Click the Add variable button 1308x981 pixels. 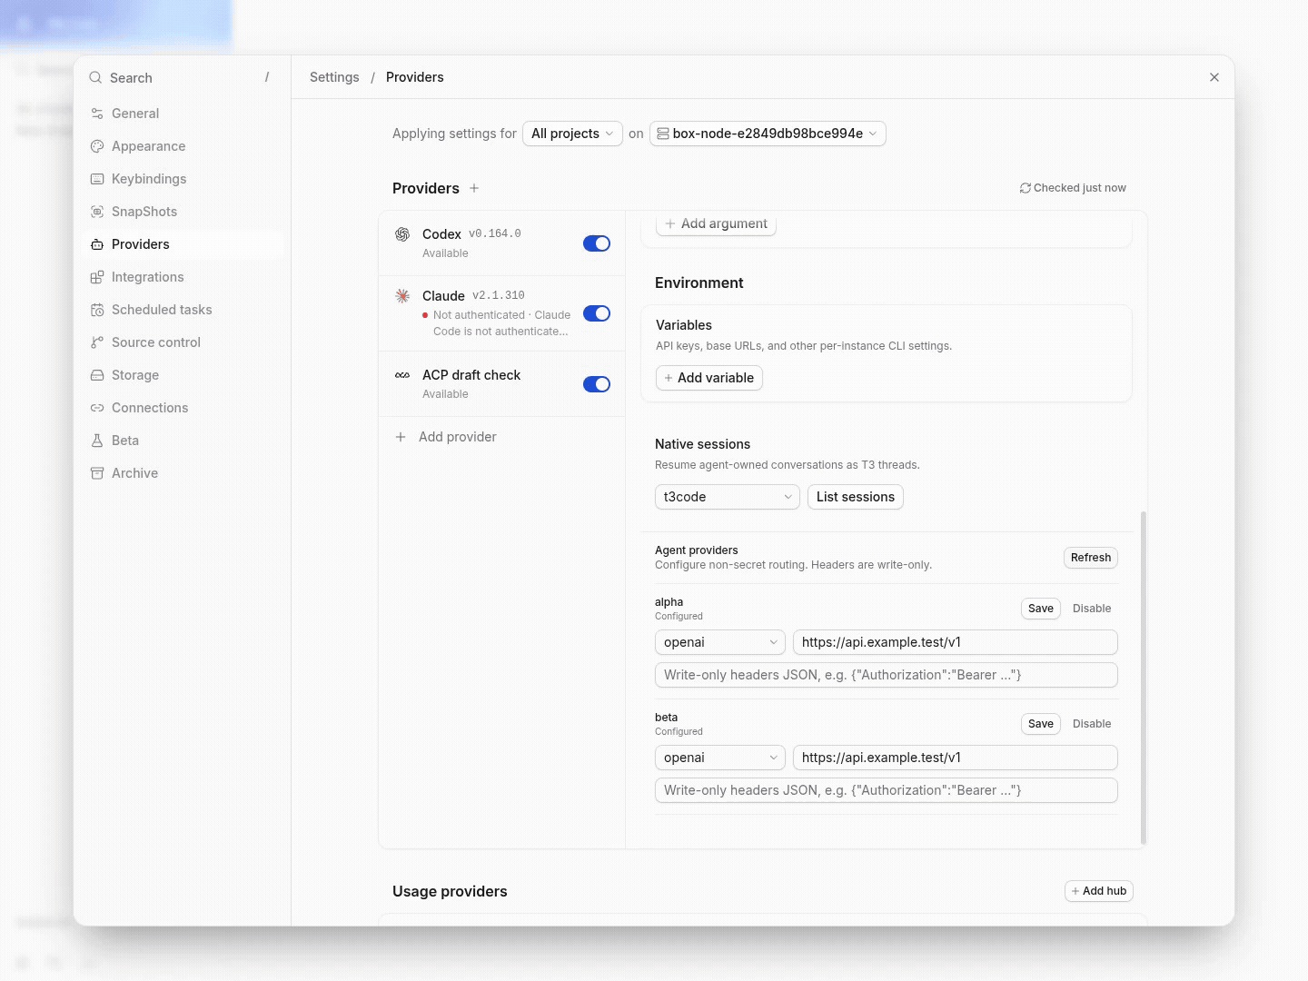709,378
